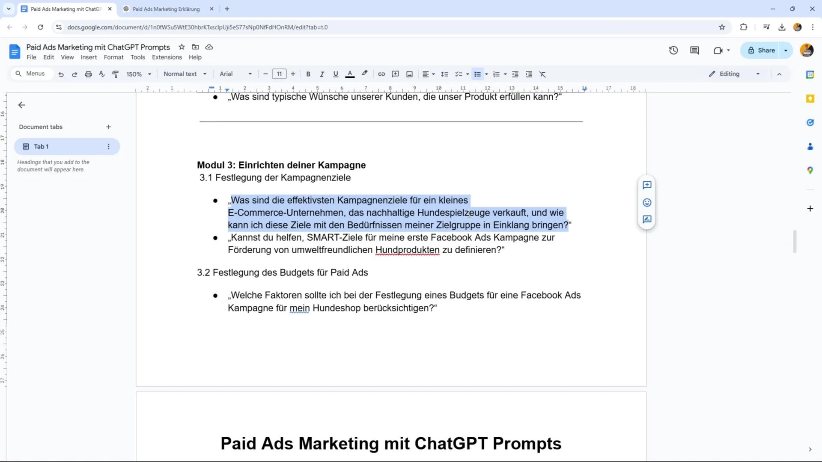The image size is (822, 462).
Task: Expand checklist options arrow
Action: coord(468,74)
